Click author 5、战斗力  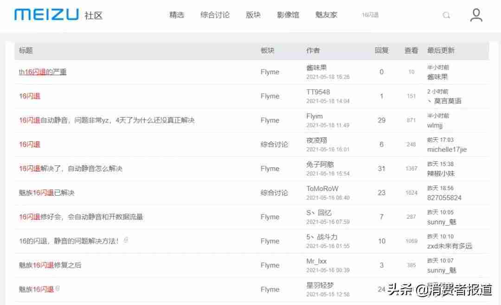click(x=322, y=237)
